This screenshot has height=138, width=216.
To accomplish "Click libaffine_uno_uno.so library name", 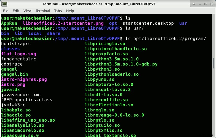I will click(28, 120).
